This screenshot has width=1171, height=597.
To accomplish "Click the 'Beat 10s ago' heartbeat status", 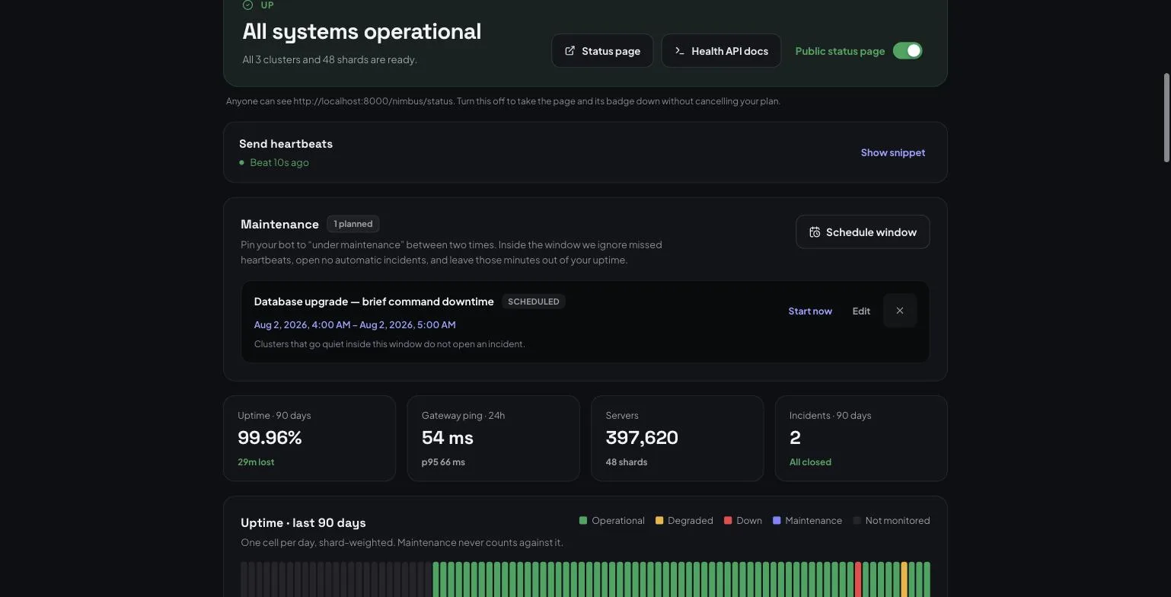I will [x=279, y=162].
